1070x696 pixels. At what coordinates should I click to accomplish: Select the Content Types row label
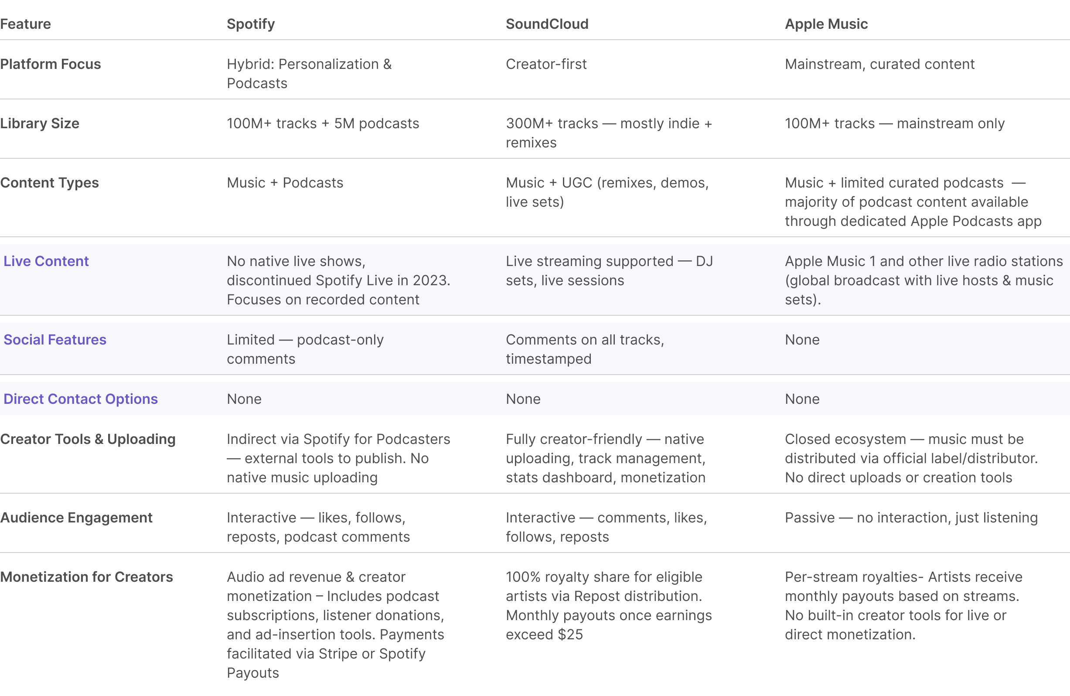click(x=49, y=183)
